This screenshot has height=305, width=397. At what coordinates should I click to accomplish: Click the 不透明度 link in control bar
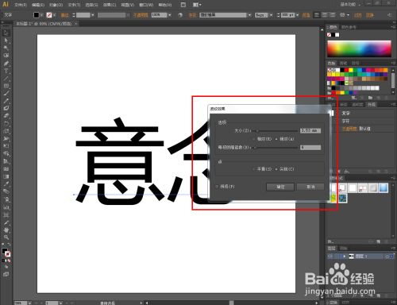click(141, 15)
